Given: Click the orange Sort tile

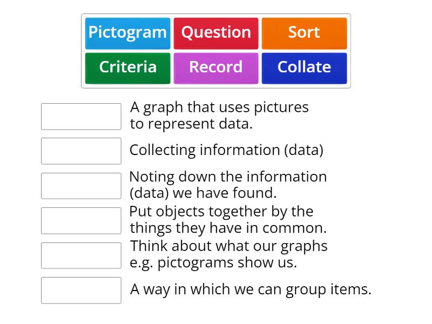Looking at the screenshot, I should [304, 33].
